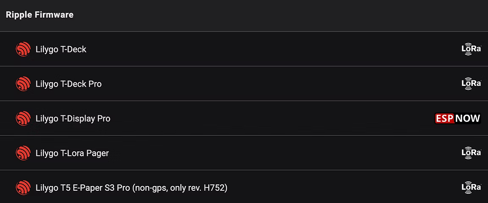Viewport: 488px width, 203px height.
Task: Click the LoRa logo on the T-Deck row
Action: 471,49
